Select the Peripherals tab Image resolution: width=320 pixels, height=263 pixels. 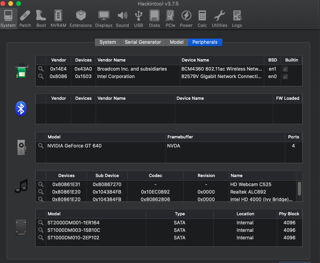(x=205, y=42)
